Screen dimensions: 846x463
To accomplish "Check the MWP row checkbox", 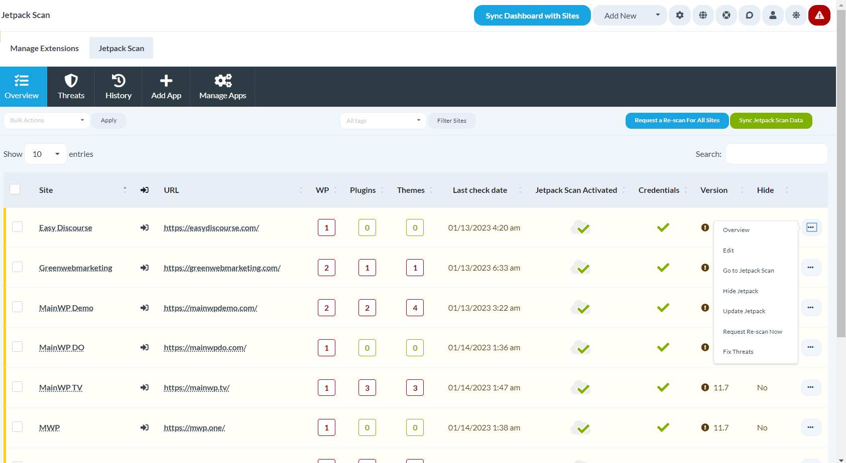I will 18,427.
